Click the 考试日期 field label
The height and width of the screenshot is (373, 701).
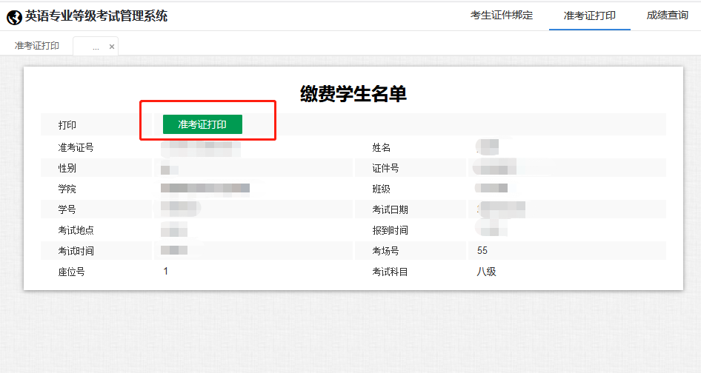coord(390,209)
